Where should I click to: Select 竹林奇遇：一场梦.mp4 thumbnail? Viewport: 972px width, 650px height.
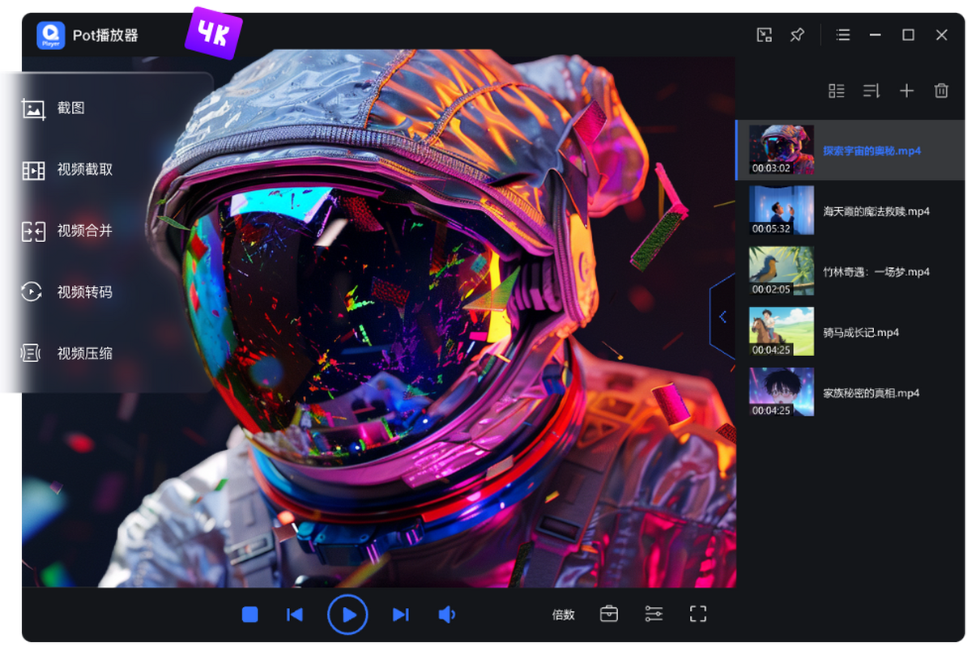pyautogui.click(x=782, y=271)
